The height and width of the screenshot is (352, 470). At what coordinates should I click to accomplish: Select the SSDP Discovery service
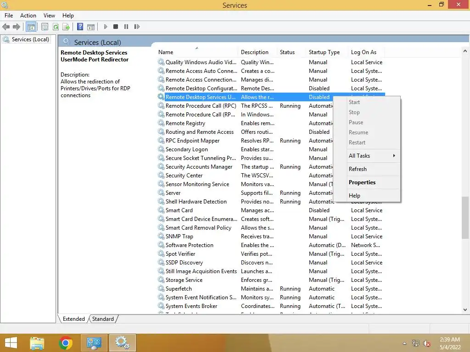pos(184,263)
